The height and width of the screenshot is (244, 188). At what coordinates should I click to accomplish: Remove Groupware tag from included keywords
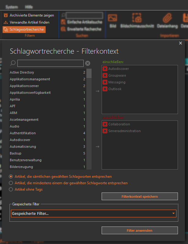pos(105,75)
